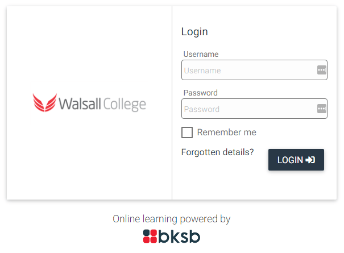Focus the Password input field

tap(248, 109)
